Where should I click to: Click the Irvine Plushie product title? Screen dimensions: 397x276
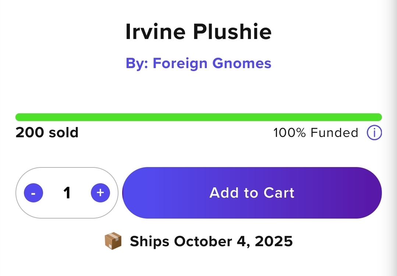(198, 32)
